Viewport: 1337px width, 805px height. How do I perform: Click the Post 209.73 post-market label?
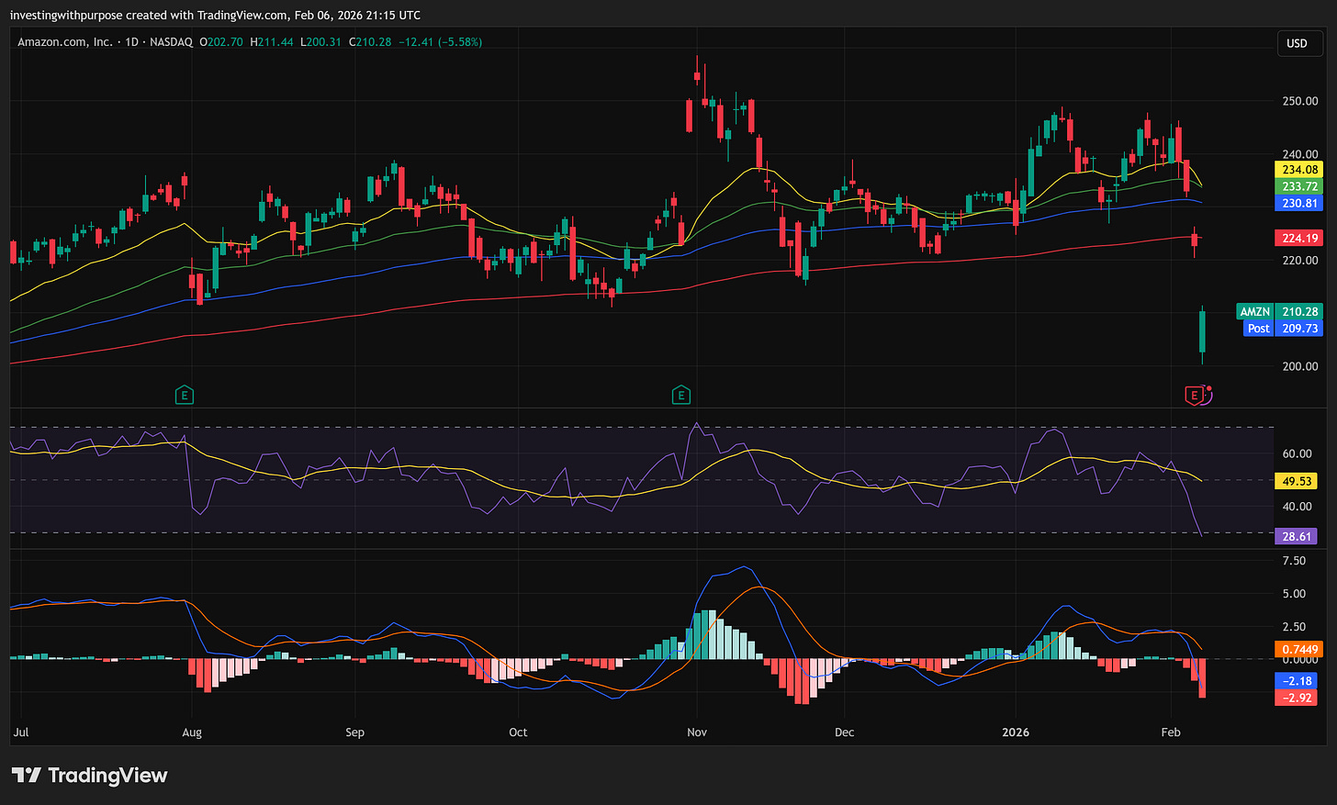1283,329
